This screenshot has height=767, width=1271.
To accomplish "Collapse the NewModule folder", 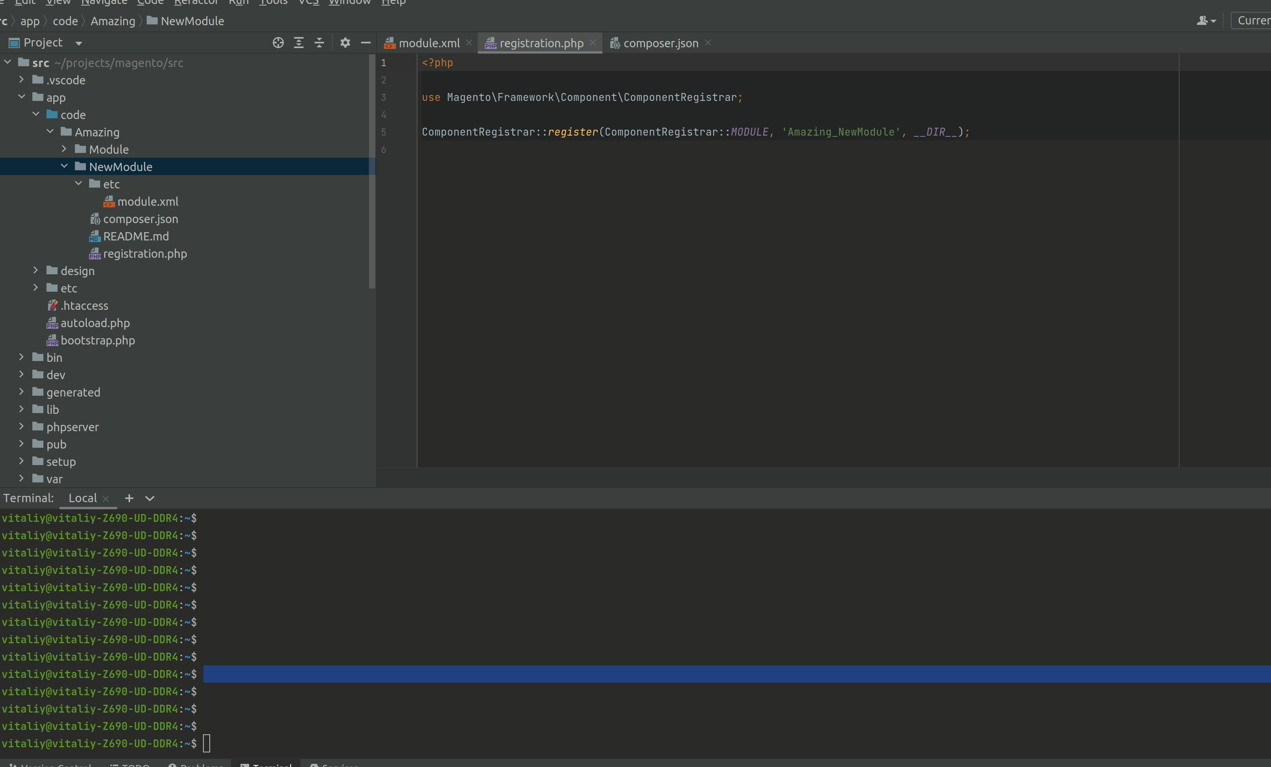I will pos(64,166).
